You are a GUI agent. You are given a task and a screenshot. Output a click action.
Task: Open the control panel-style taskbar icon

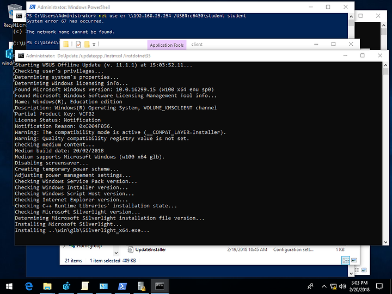pyautogui.click(x=103, y=286)
